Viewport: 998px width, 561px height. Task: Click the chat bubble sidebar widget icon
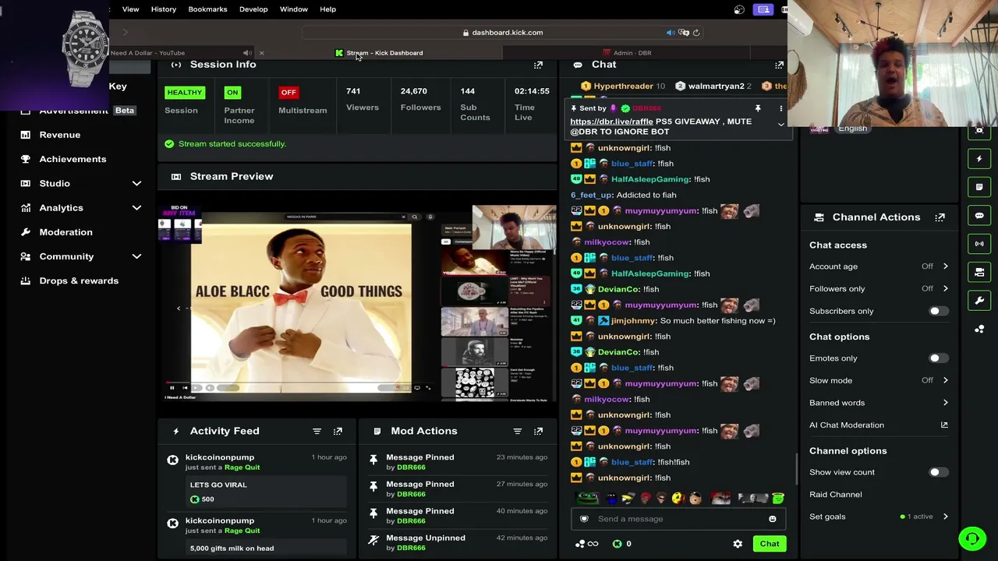pyautogui.click(x=979, y=216)
